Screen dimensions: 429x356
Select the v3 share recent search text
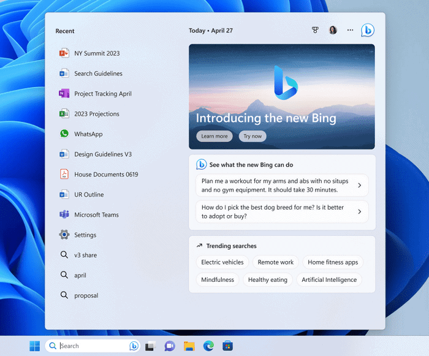point(85,255)
